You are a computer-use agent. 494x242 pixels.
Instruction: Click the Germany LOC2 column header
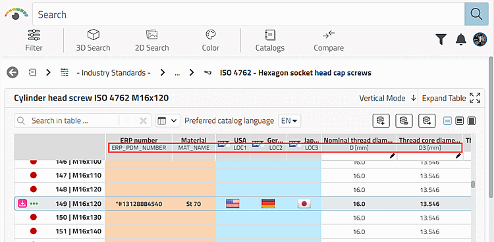pos(269,143)
